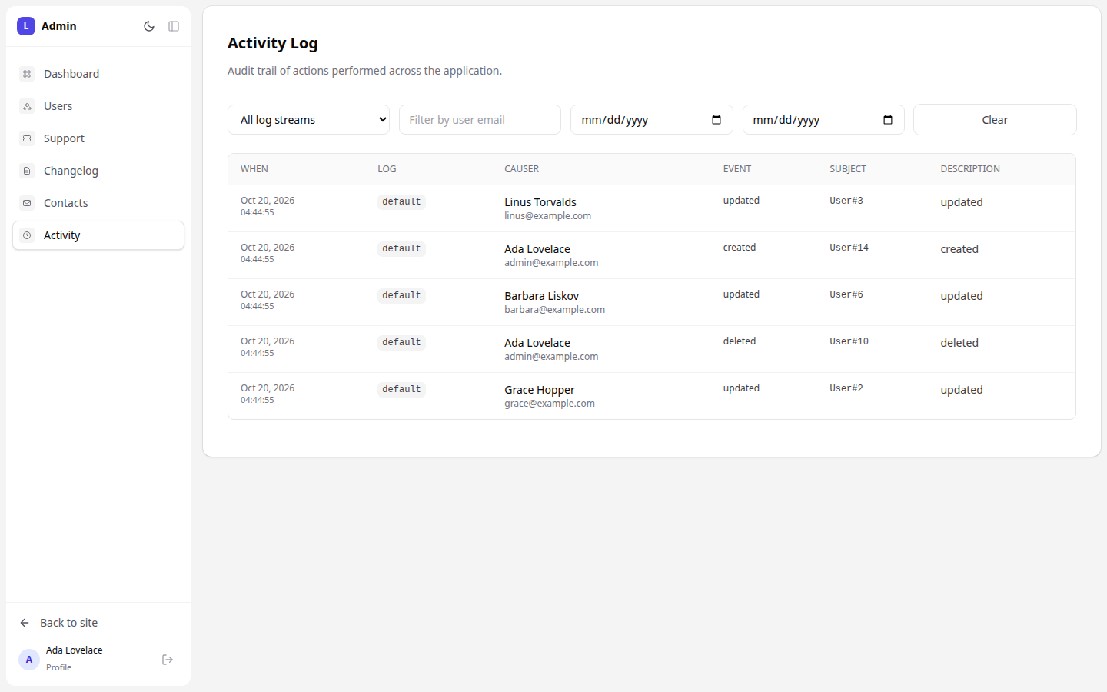Click the grace@example.com email text
Image resolution: width=1107 pixels, height=692 pixels.
point(550,404)
